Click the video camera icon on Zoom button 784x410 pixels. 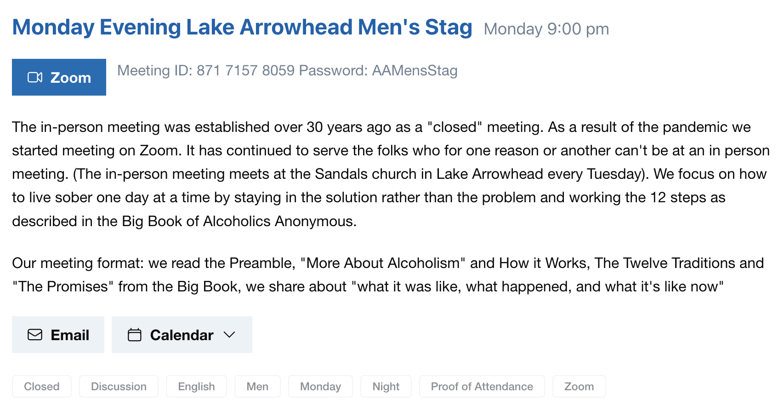tap(35, 77)
